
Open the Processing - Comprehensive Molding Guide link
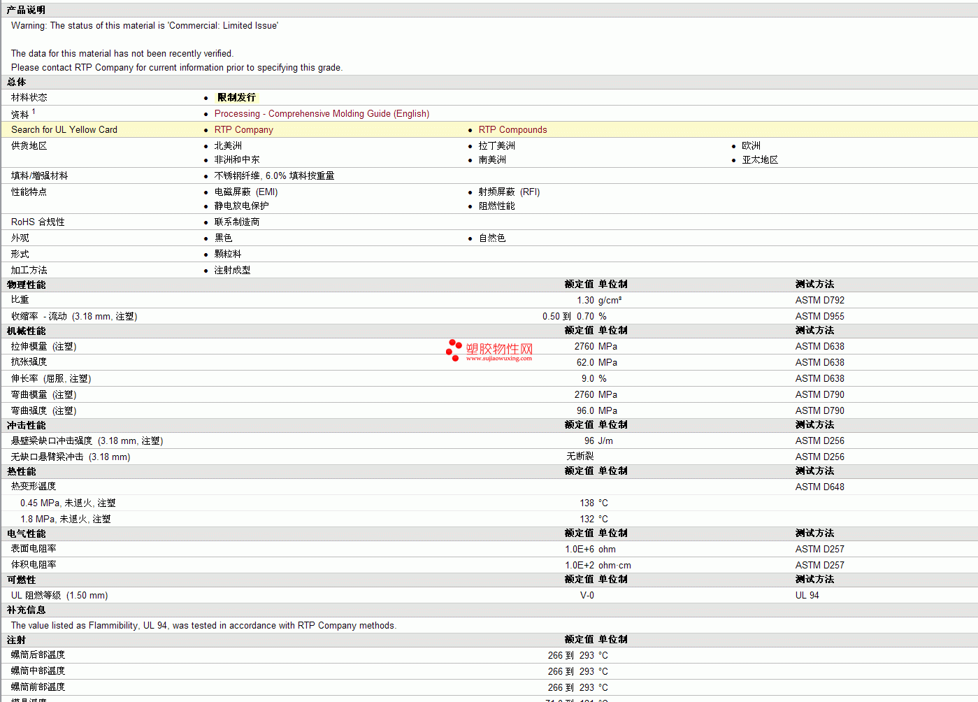point(322,114)
